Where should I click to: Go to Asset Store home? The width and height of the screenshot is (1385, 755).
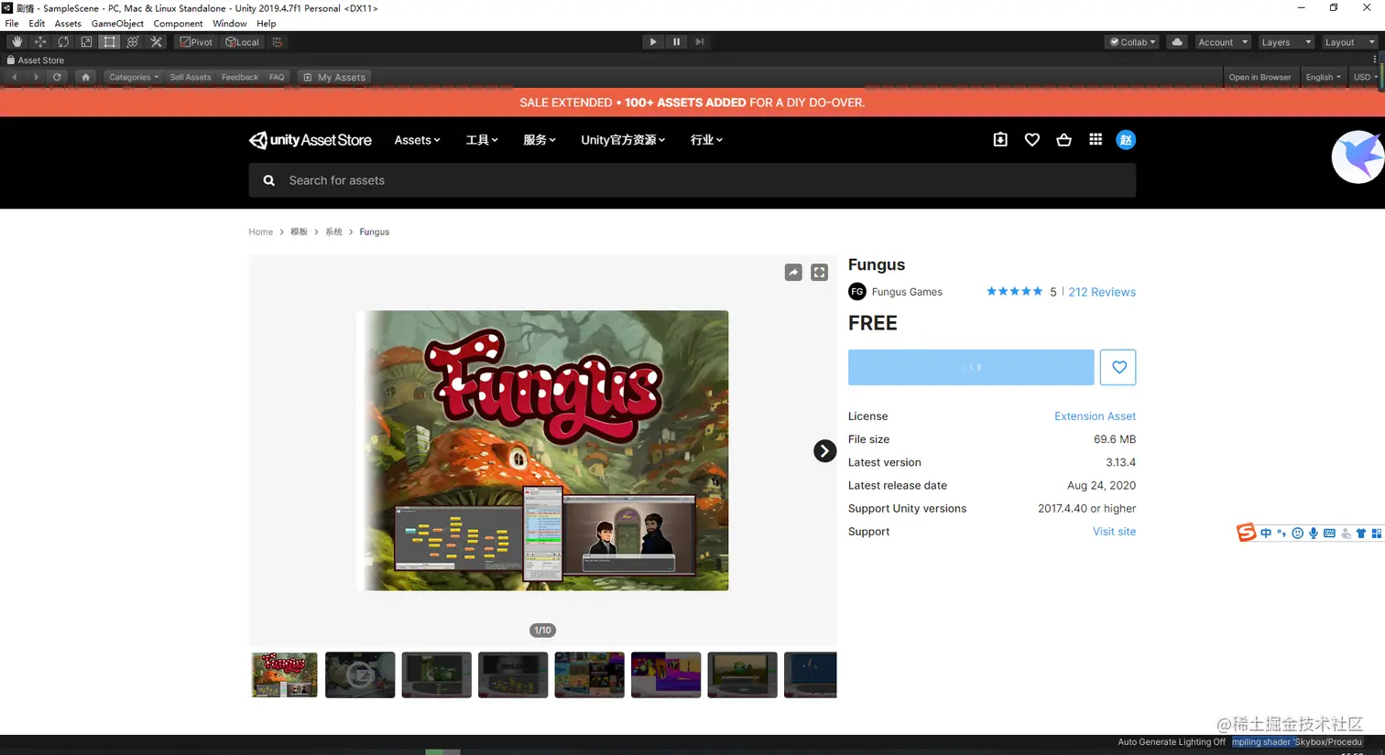click(x=85, y=77)
